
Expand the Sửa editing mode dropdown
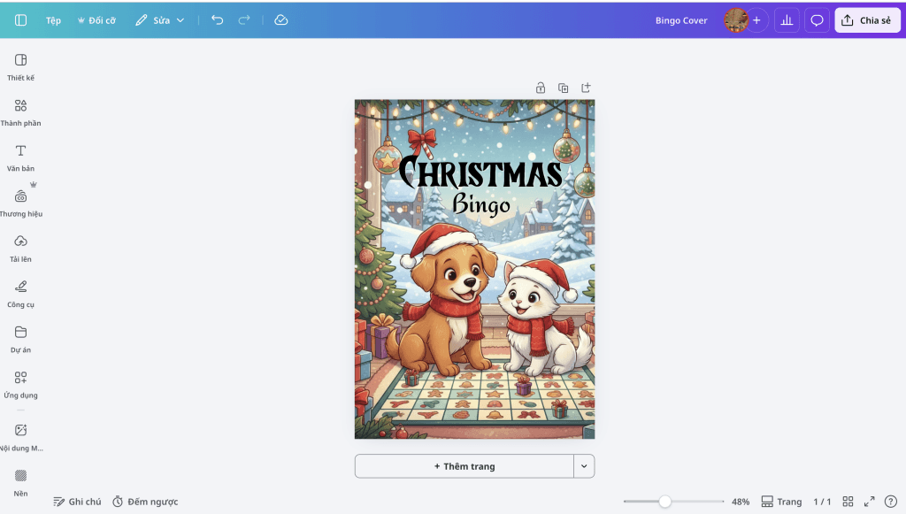click(x=160, y=20)
